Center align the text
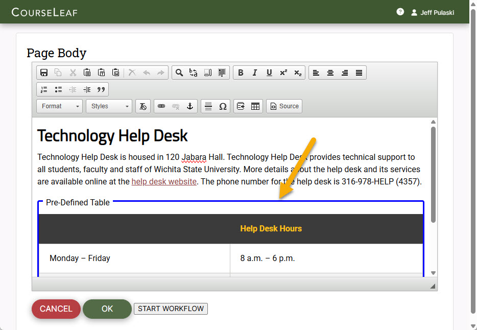 tap(330, 73)
